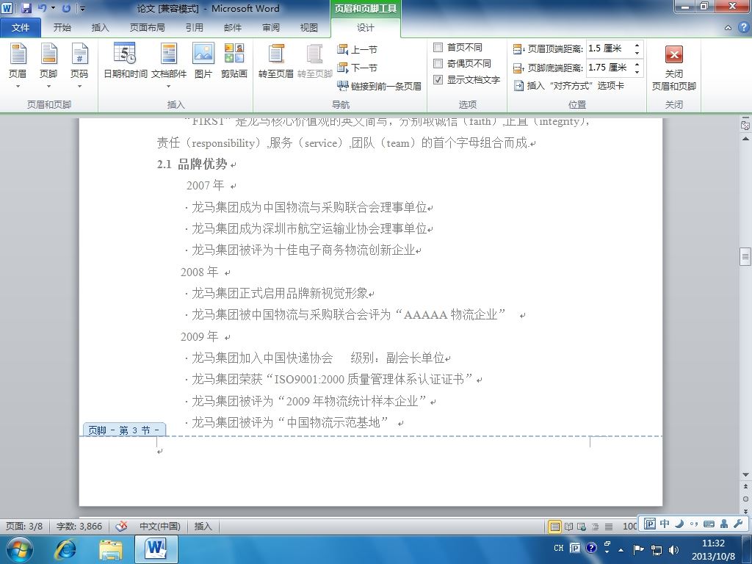752x564 pixels.
Task: Expand 页眉 button dropdown arrow
Action: click(18, 87)
